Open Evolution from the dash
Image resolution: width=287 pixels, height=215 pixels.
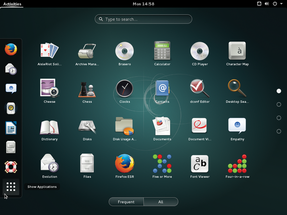[x=11, y=69]
